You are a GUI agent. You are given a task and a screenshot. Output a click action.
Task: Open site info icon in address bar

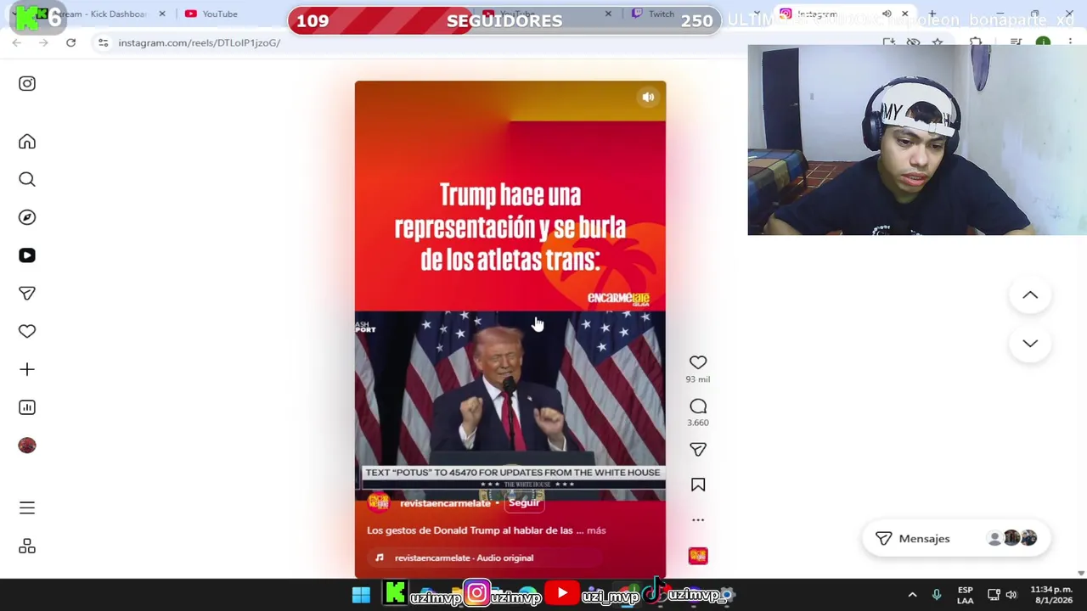click(x=103, y=42)
